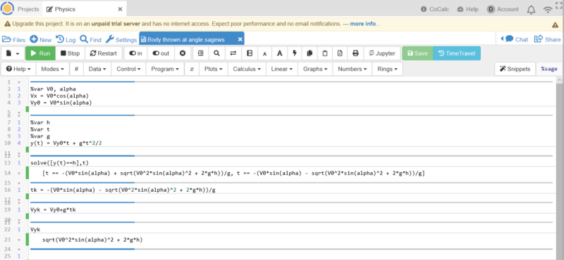The width and height of the screenshot is (564, 260).
Task: Open the Linear dropdown
Action: 281,69
